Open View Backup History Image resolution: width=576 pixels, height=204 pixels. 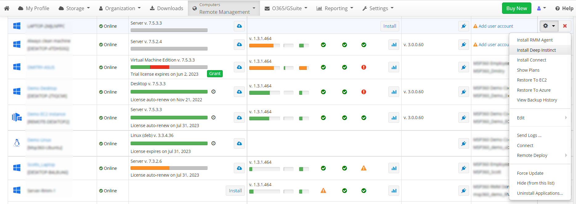tap(537, 100)
